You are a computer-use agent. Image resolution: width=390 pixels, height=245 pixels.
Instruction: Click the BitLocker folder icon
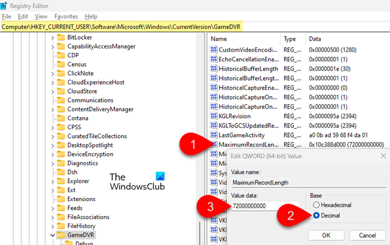tap(61, 37)
